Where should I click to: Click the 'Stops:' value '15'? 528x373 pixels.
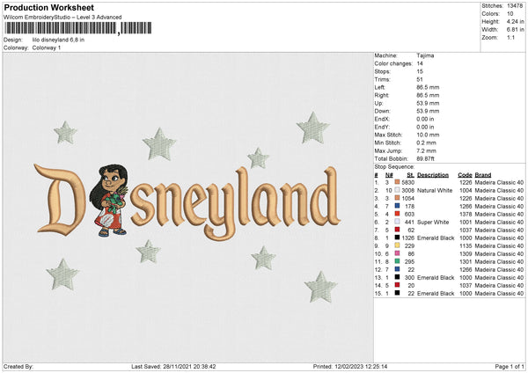pyautogui.click(x=420, y=71)
